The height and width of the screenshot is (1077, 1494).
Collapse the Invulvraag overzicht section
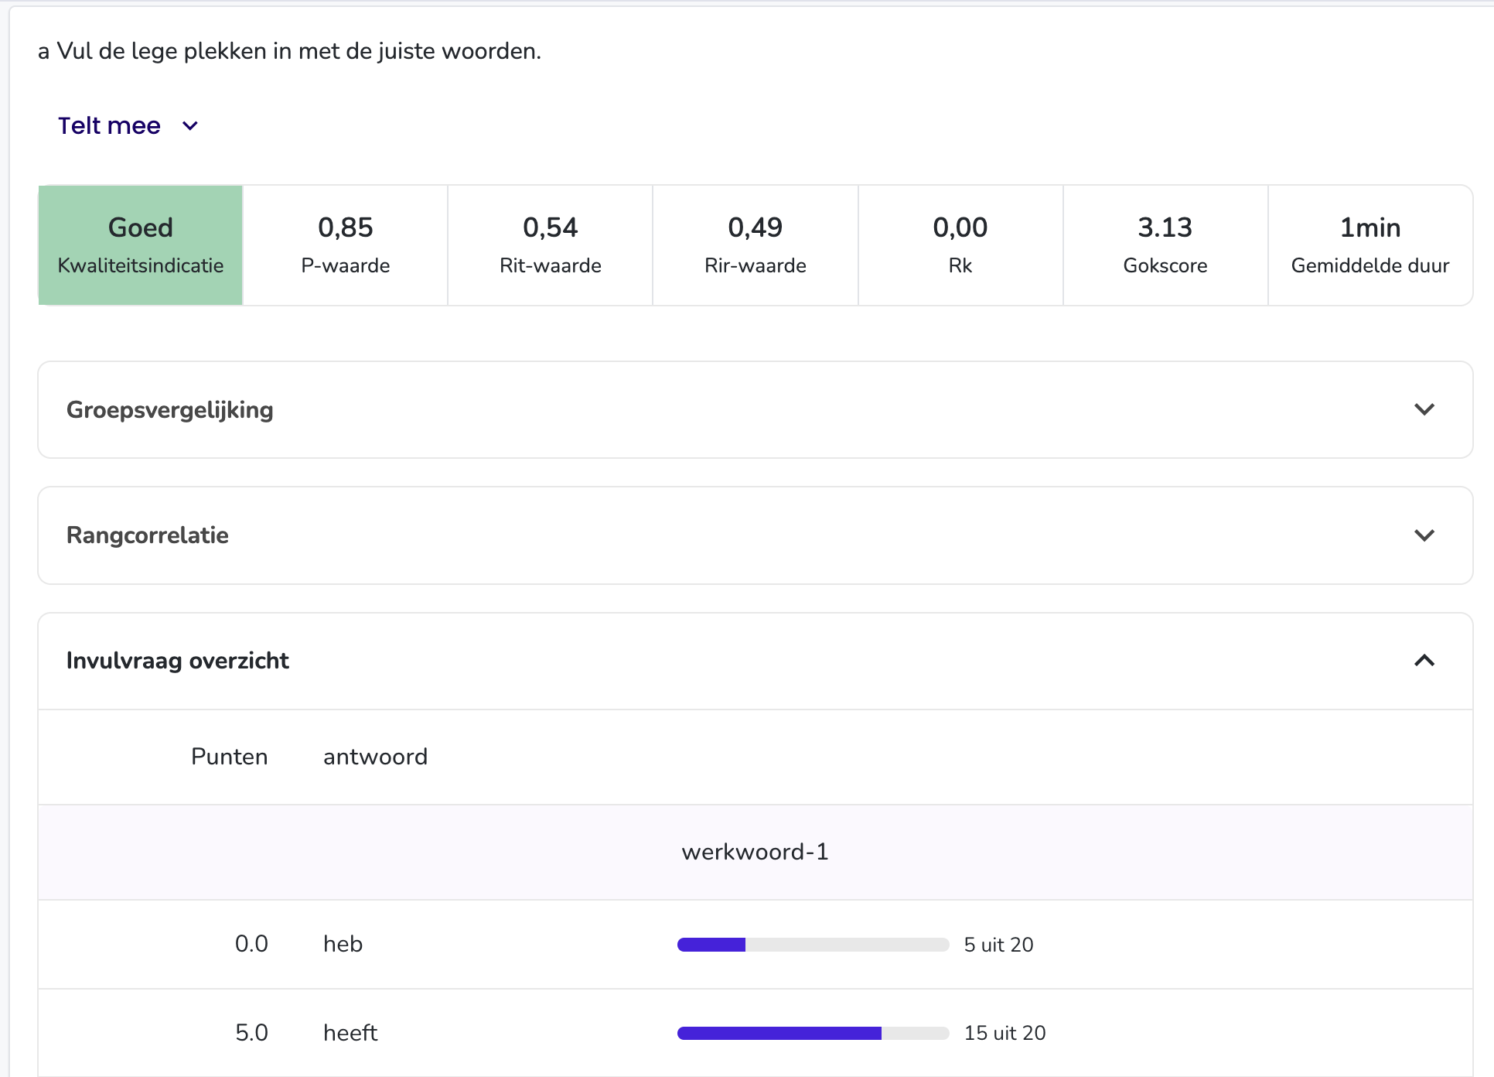(755, 661)
